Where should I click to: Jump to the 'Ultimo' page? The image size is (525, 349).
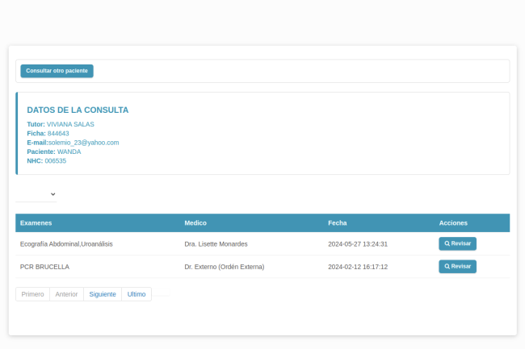[136, 294]
